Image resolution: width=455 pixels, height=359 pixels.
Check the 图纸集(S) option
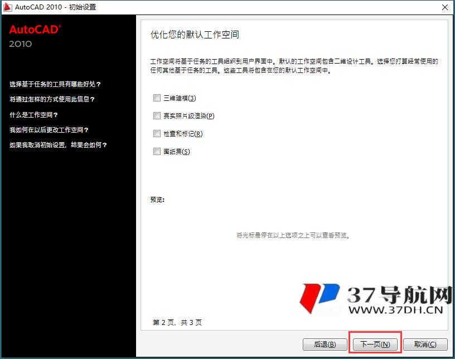pos(157,152)
